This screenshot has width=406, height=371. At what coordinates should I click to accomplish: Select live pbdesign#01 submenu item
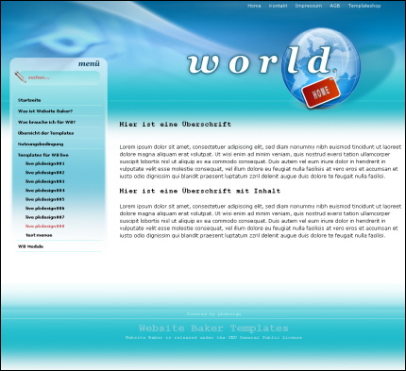(x=45, y=163)
